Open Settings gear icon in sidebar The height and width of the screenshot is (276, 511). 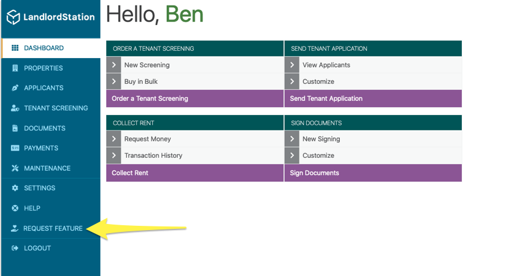click(x=15, y=188)
